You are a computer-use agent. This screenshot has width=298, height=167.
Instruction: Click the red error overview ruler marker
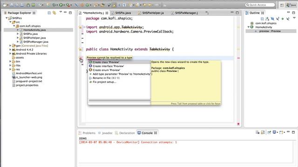tap(238, 58)
